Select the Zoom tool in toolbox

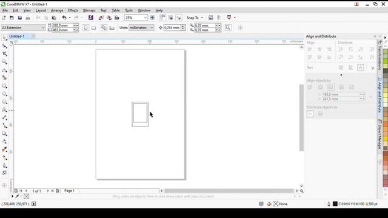tap(4, 62)
